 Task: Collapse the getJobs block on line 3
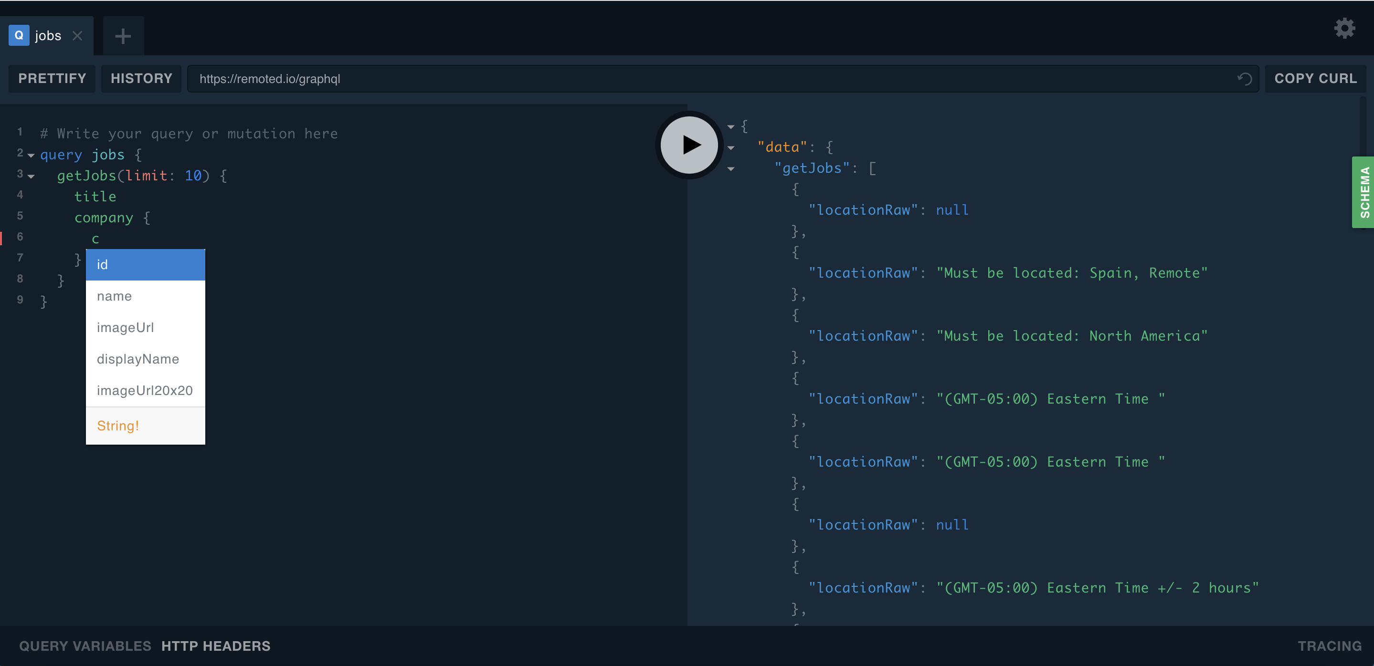(31, 177)
